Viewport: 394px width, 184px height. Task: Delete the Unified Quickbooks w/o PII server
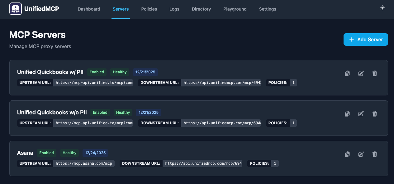pyautogui.click(x=375, y=114)
